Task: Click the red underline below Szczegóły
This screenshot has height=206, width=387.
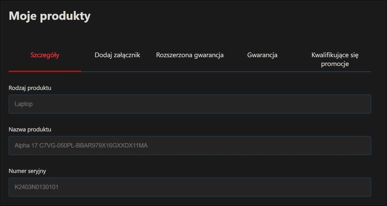Action: click(45, 71)
